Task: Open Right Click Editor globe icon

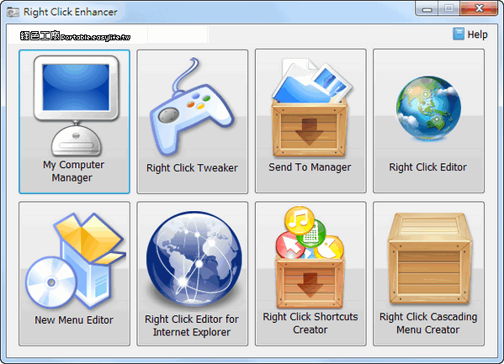Action: [x=428, y=121]
